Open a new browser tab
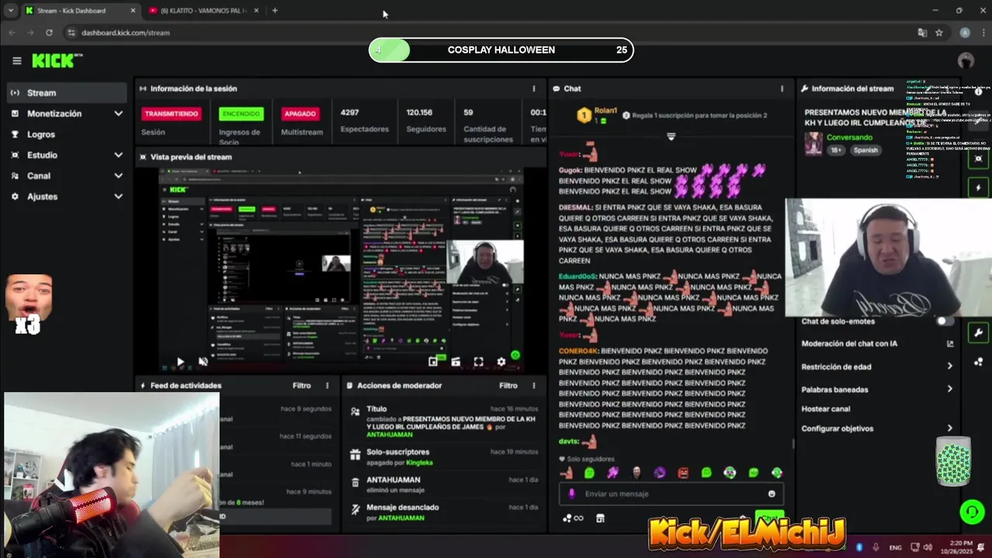 [274, 11]
